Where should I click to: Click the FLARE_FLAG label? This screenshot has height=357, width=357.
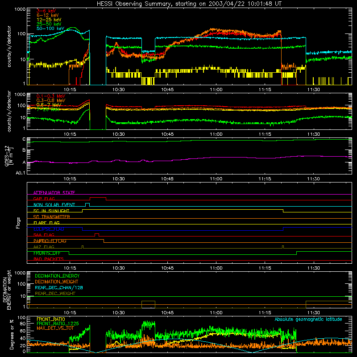point(46,223)
